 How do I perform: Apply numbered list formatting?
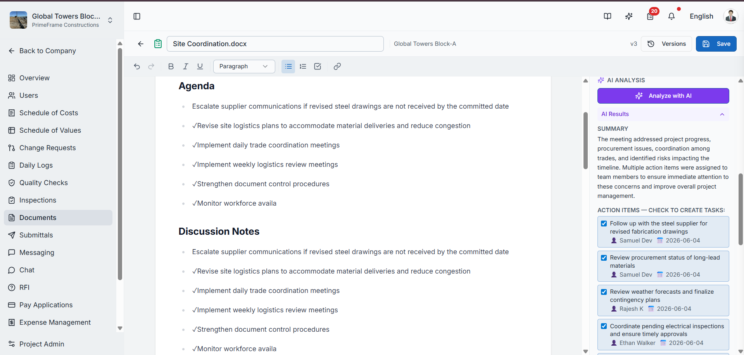point(303,66)
